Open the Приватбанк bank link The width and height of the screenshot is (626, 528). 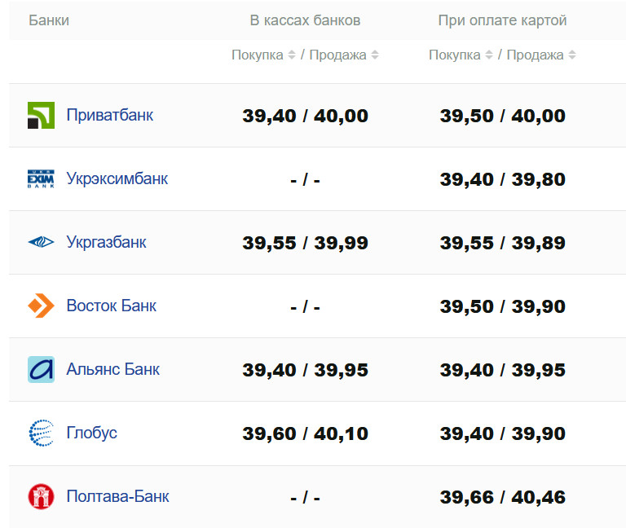pyautogui.click(x=109, y=115)
